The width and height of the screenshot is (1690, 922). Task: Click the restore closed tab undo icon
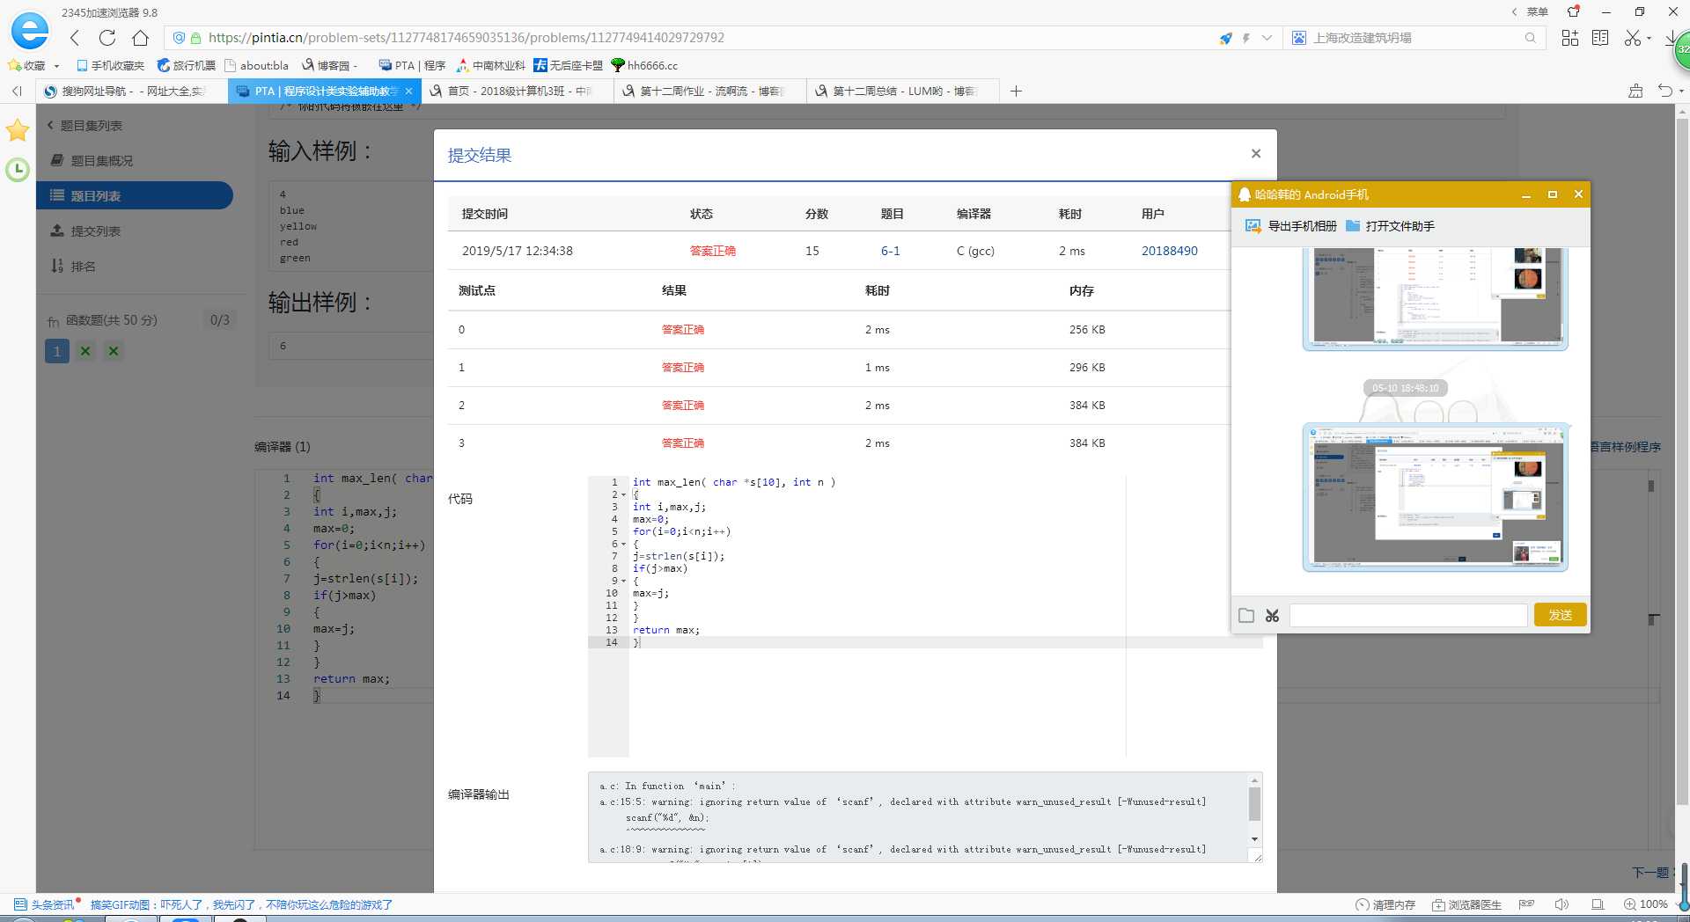coord(1664,91)
